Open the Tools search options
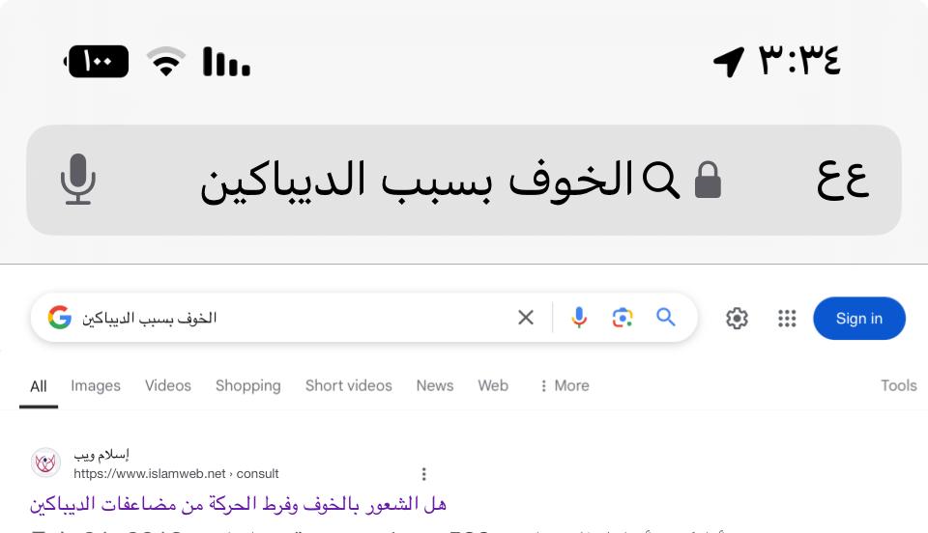Screen dimensions: 928x533 point(898,386)
